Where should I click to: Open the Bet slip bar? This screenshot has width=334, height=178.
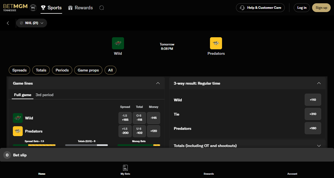pos(167,155)
